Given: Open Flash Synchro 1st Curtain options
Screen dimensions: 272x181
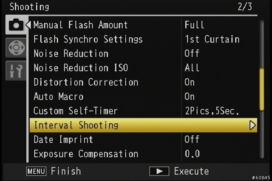Looking at the screenshot, I should 212,39.
